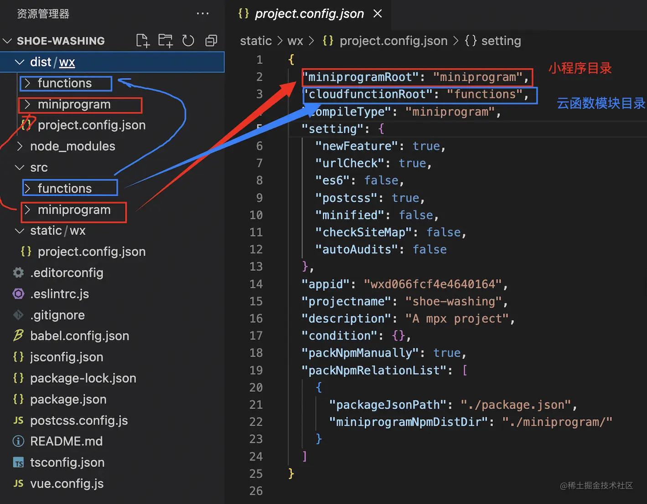Refresh the explorer file tree
Viewport: 647px width, 504px height.
[188, 41]
